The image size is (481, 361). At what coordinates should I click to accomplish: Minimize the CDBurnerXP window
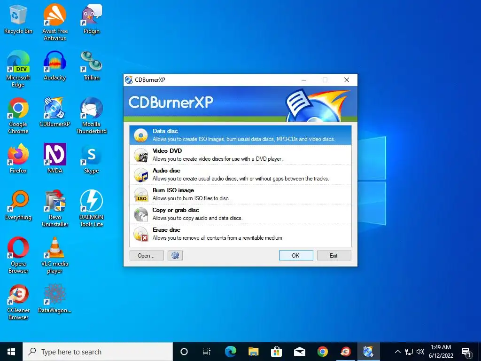[x=304, y=80]
